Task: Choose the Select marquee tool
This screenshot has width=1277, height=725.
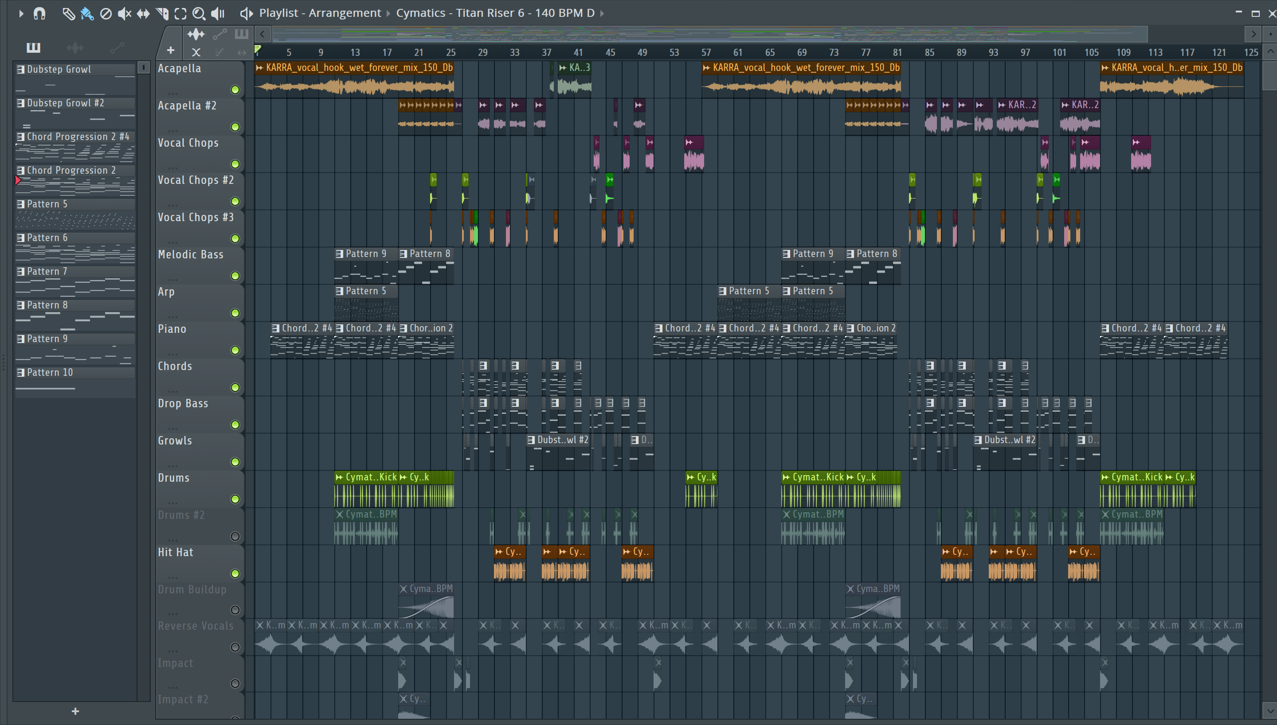Action: pos(180,13)
